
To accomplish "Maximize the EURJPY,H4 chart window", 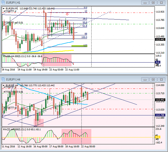I will [153, 79].
